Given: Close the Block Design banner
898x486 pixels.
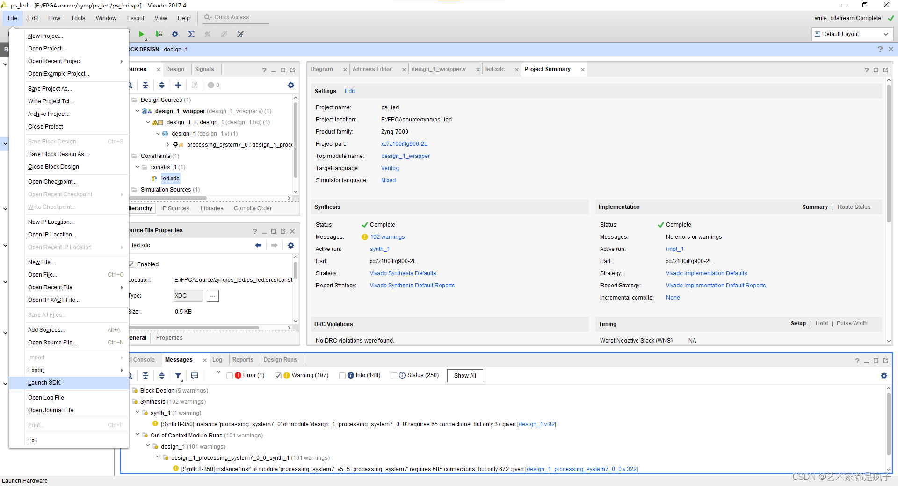Looking at the screenshot, I should coord(891,49).
